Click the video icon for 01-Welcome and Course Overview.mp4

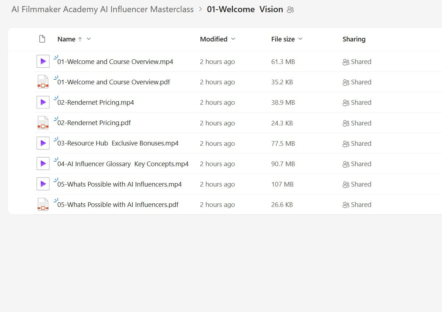[x=43, y=61]
